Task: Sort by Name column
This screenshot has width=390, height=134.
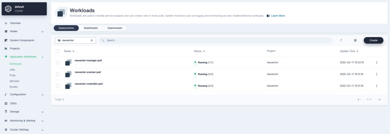Action: coord(69,51)
